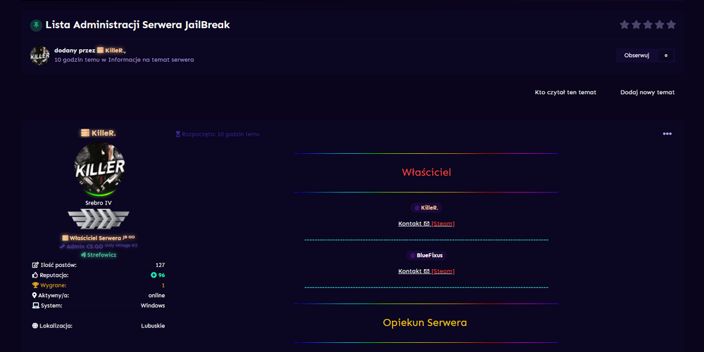This screenshot has height=352, width=704.
Task: Click envelope icon in BlueFixus's Kontakt
Action: tap(427, 271)
